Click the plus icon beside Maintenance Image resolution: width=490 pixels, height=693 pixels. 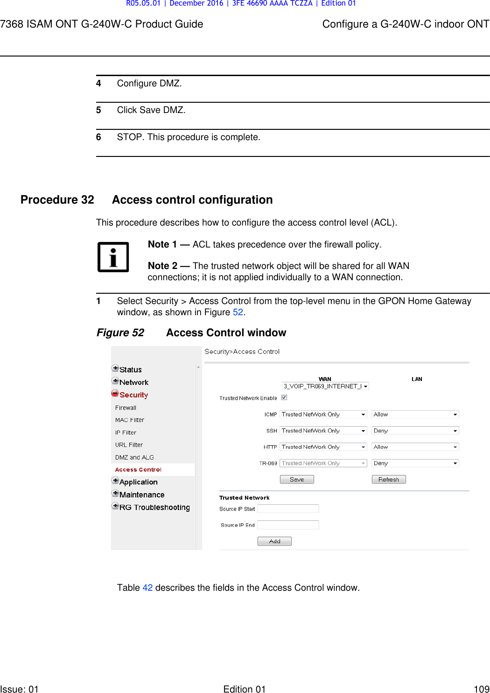115,494
